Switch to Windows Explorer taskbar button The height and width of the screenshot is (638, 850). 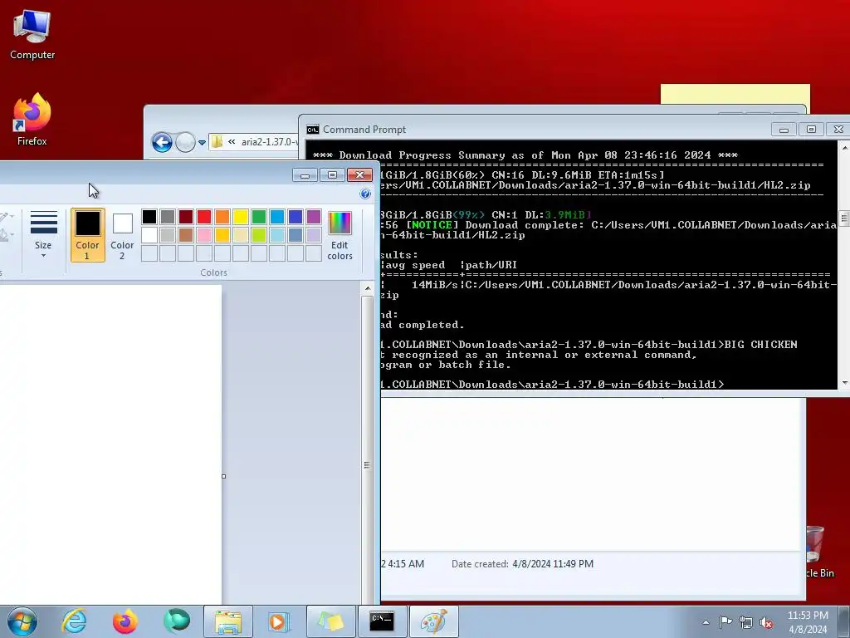point(227,621)
